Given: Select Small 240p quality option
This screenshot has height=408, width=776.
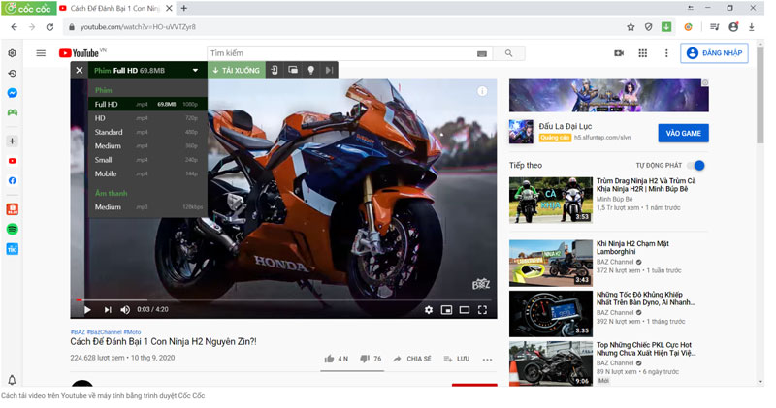Looking at the screenshot, I should 147,160.
